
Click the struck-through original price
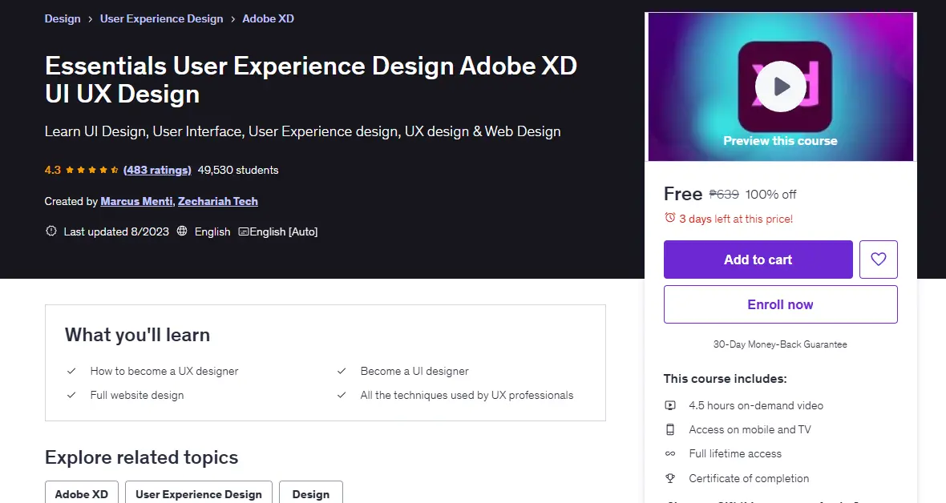[x=724, y=194]
